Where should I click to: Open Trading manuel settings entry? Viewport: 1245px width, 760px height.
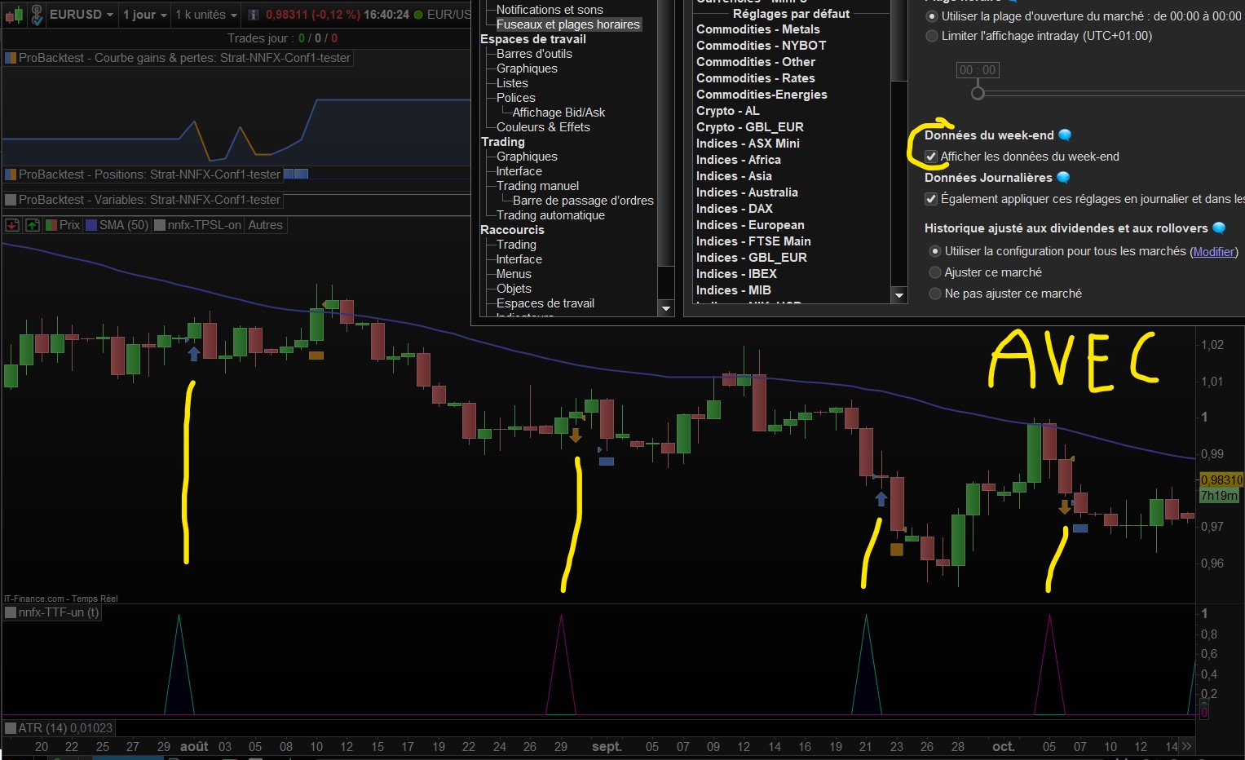tap(537, 186)
